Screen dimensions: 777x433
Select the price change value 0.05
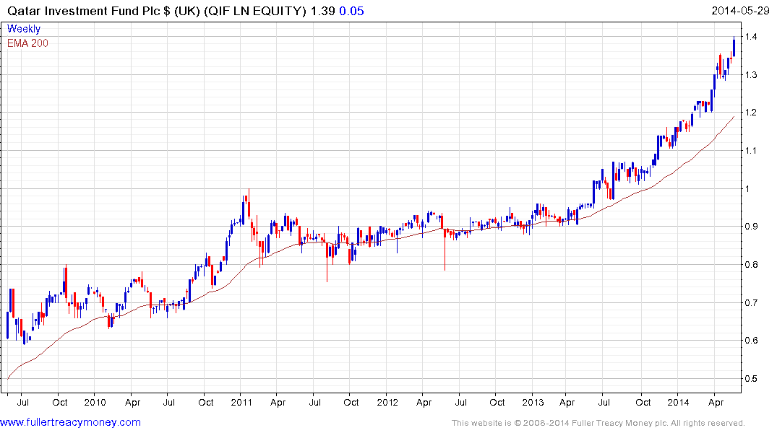(x=351, y=11)
